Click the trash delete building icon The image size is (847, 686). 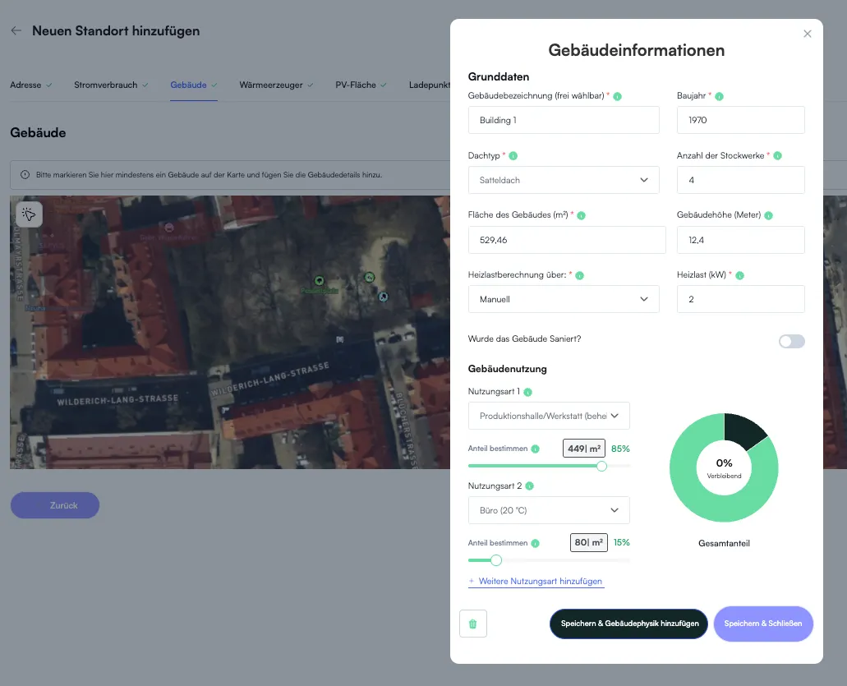(473, 624)
